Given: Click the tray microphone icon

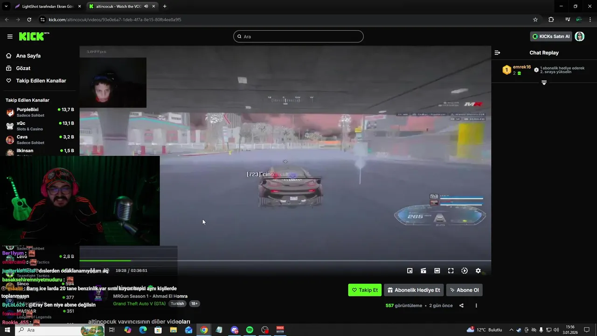Looking at the screenshot, I should (x=541, y=330).
